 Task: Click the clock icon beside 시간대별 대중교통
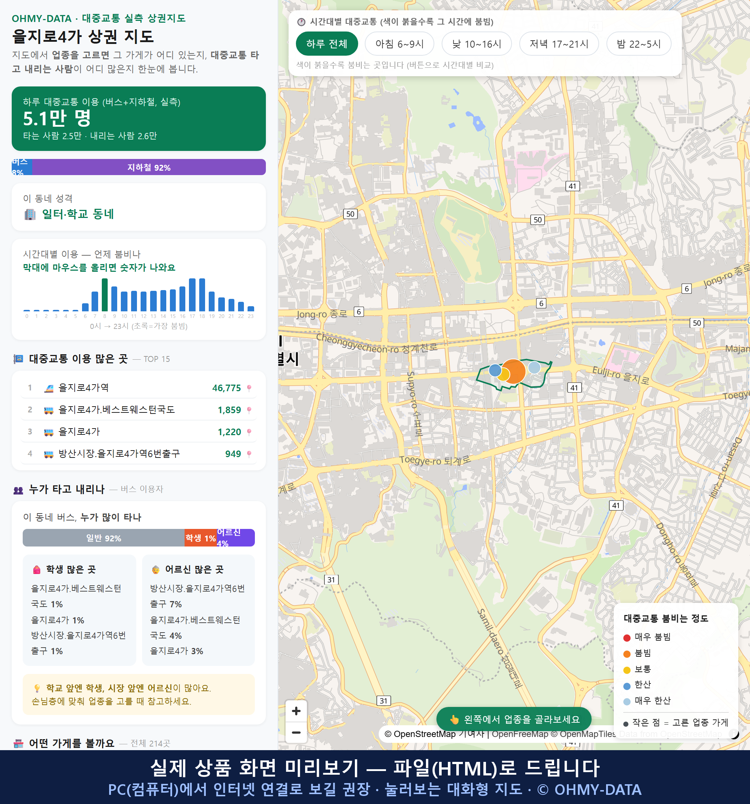(301, 22)
